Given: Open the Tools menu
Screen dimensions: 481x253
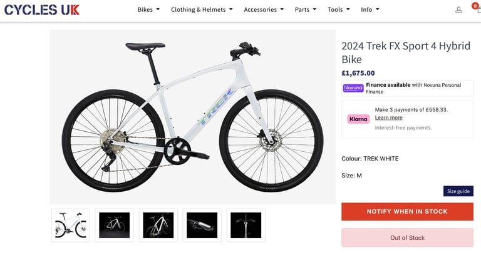Looking at the screenshot, I should (x=339, y=9).
